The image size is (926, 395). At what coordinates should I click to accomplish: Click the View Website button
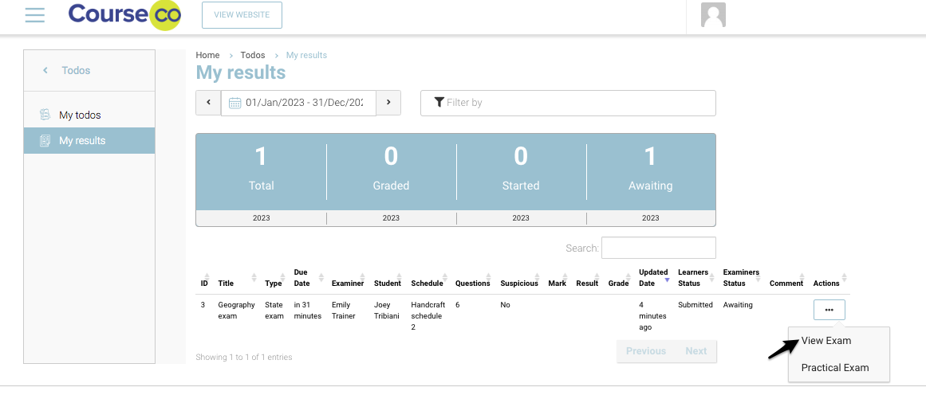click(x=242, y=15)
